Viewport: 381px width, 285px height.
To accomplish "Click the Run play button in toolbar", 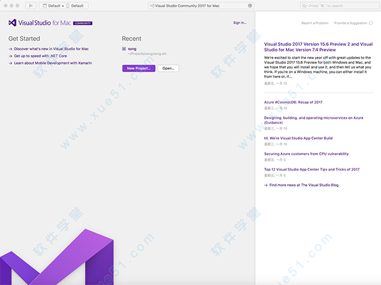I will (30, 6).
